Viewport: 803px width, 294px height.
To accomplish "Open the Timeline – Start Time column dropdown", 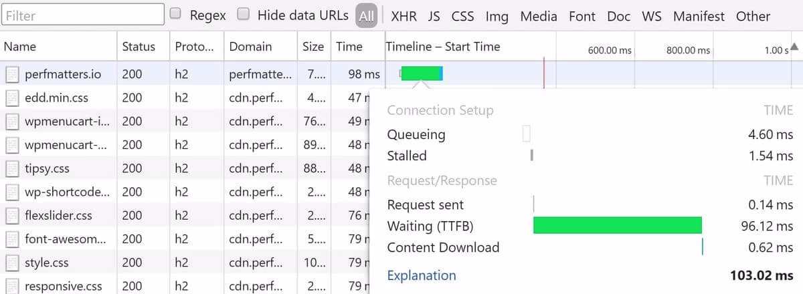I will [x=443, y=46].
